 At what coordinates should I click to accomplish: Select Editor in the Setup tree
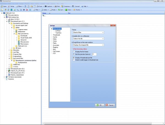[x=55, y=39]
